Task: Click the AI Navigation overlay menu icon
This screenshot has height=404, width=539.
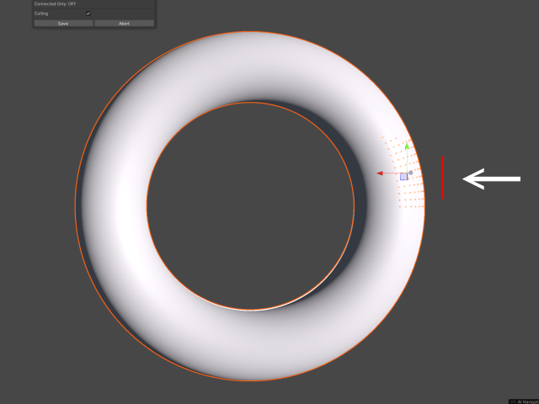Action: [x=513, y=401]
